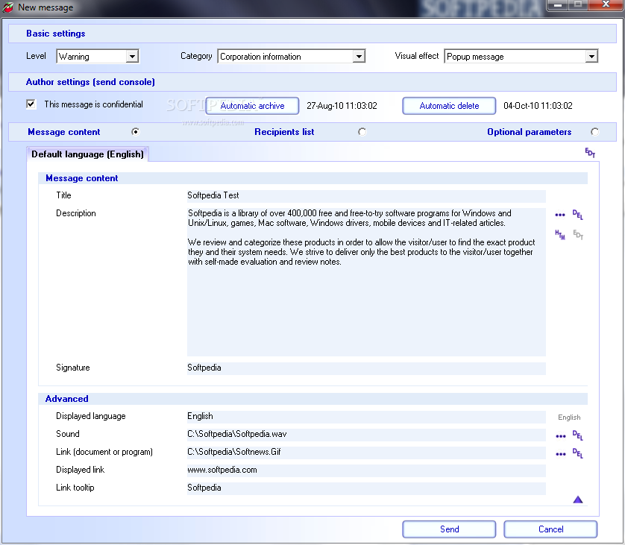
Task: Click the delete date 04-Oct-10 11:03:02
Action: pyautogui.click(x=538, y=106)
